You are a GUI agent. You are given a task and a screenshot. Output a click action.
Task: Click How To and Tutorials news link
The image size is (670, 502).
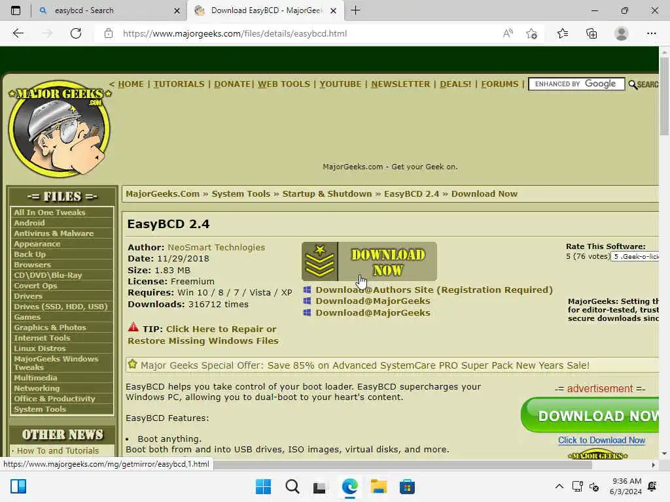[58, 451]
